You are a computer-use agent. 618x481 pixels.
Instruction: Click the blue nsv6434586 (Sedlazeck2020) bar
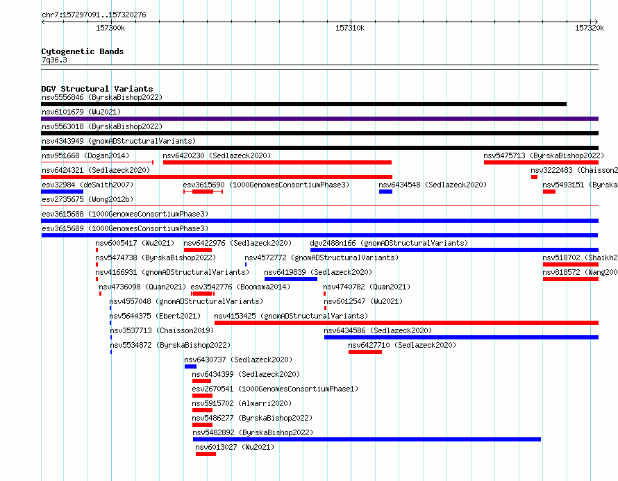tap(462, 337)
